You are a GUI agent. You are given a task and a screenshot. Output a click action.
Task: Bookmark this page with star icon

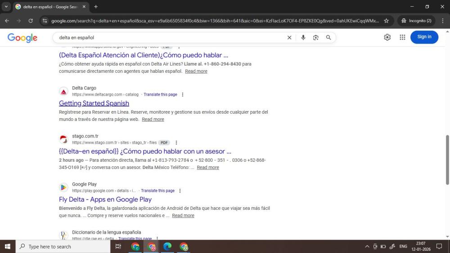click(x=386, y=21)
